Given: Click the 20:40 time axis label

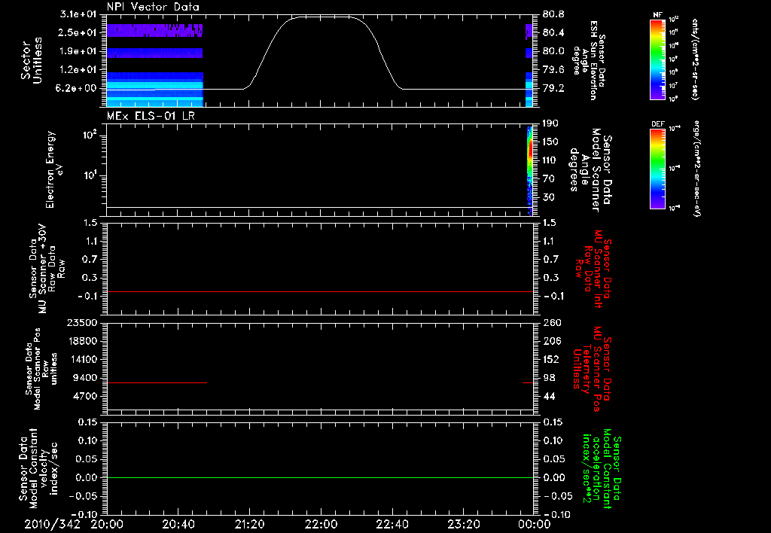Looking at the screenshot, I should [178, 524].
